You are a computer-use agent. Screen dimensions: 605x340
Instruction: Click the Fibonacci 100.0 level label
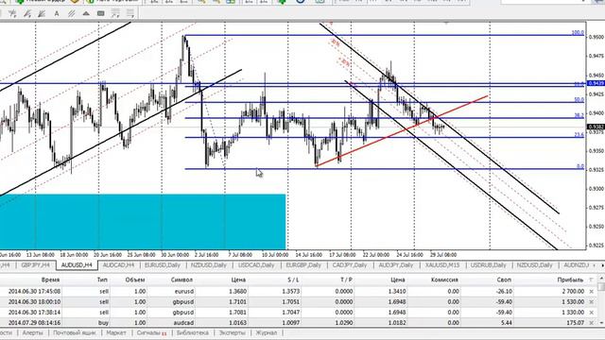(578, 33)
